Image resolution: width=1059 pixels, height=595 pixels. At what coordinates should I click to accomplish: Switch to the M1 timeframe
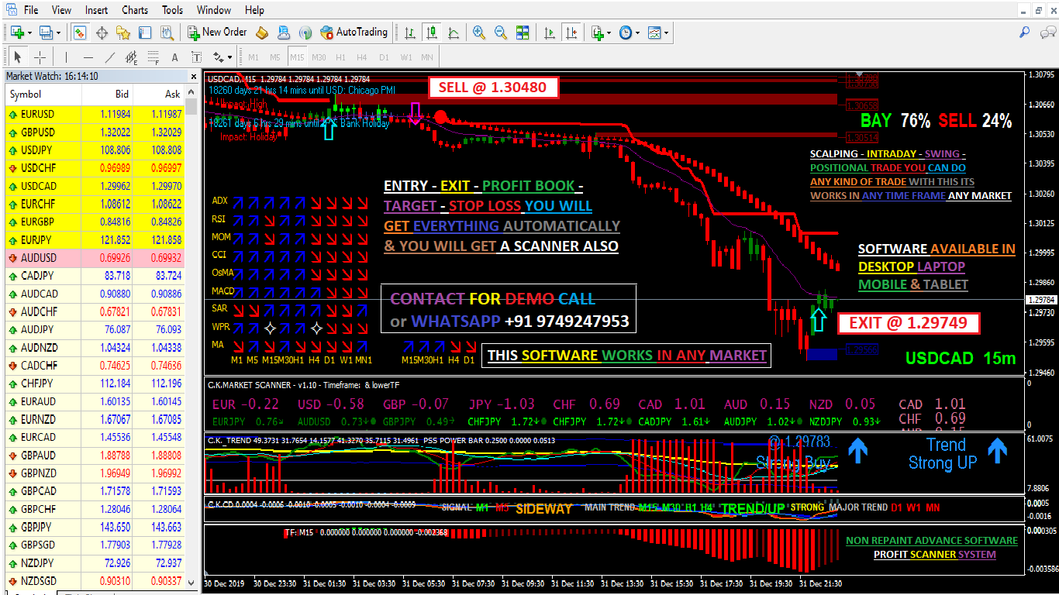(254, 57)
